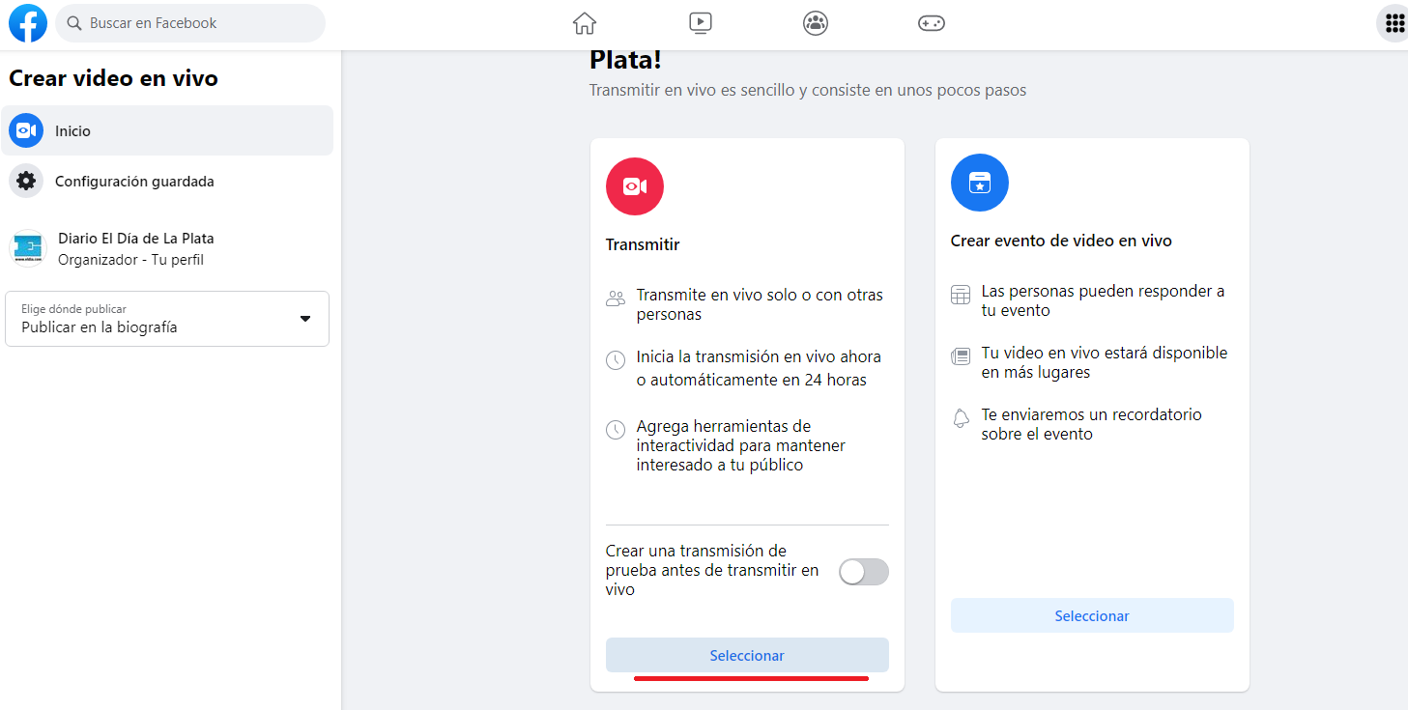Open the Groups icon in top navigation

[815, 22]
